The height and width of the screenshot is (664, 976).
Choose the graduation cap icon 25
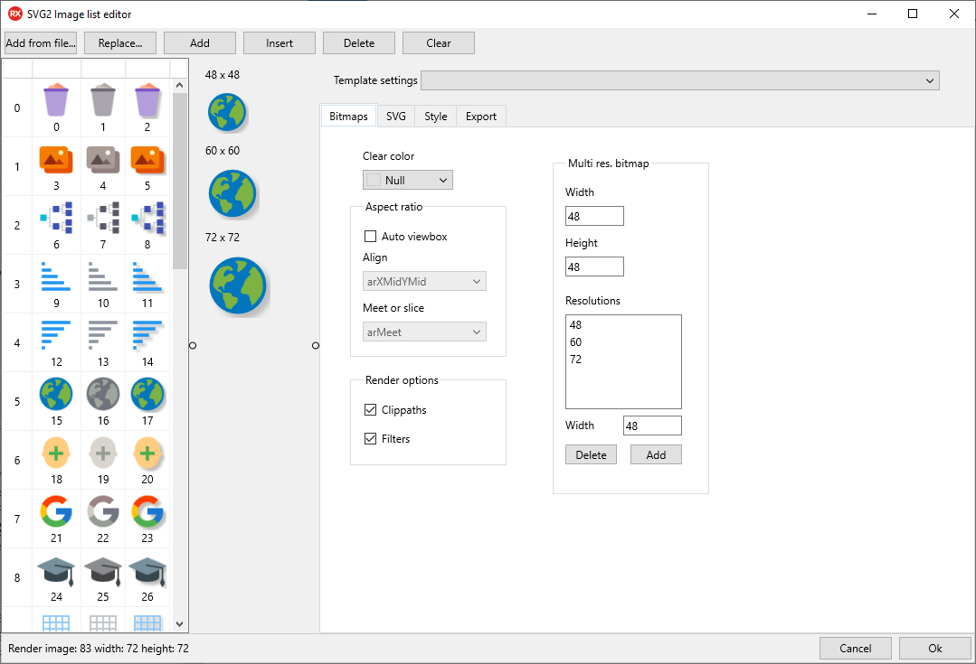(102, 571)
